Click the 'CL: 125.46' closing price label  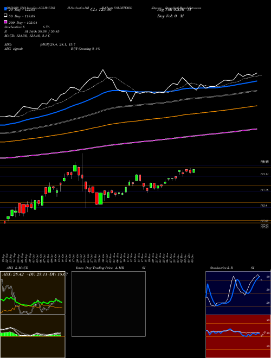tap(101, 10)
